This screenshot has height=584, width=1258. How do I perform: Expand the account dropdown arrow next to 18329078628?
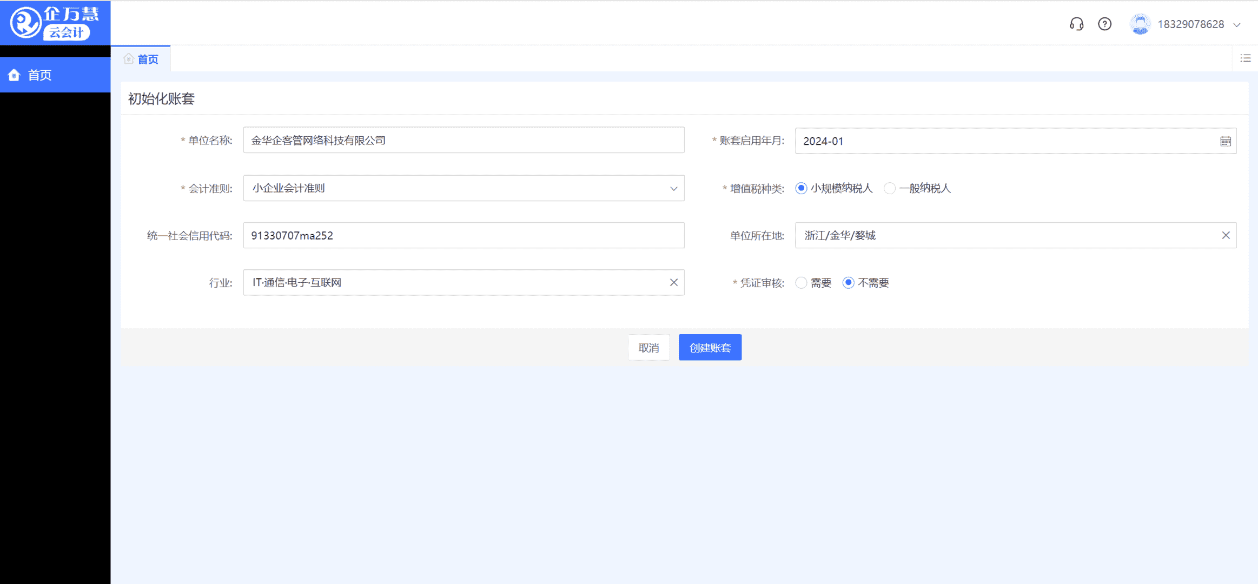(1237, 25)
